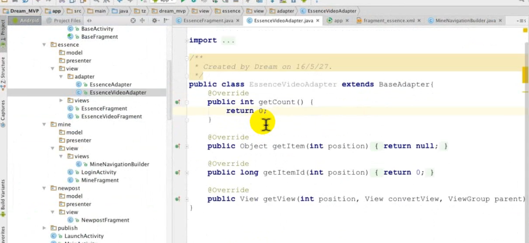The height and width of the screenshot is (243, 529).
Task: Hide the Project panel with the hide icon
Action: [x=166, y=21]
